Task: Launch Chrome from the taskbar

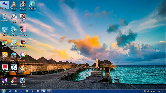Action: coord(32,91)
